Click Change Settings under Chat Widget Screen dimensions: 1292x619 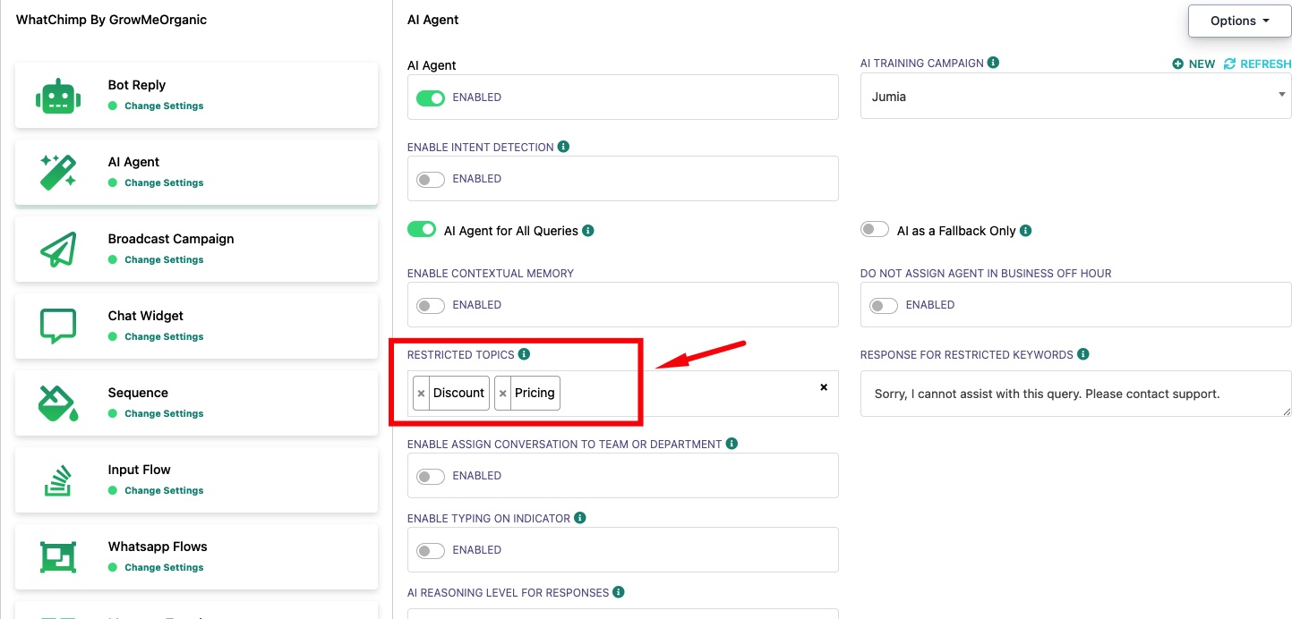point(164,336)
